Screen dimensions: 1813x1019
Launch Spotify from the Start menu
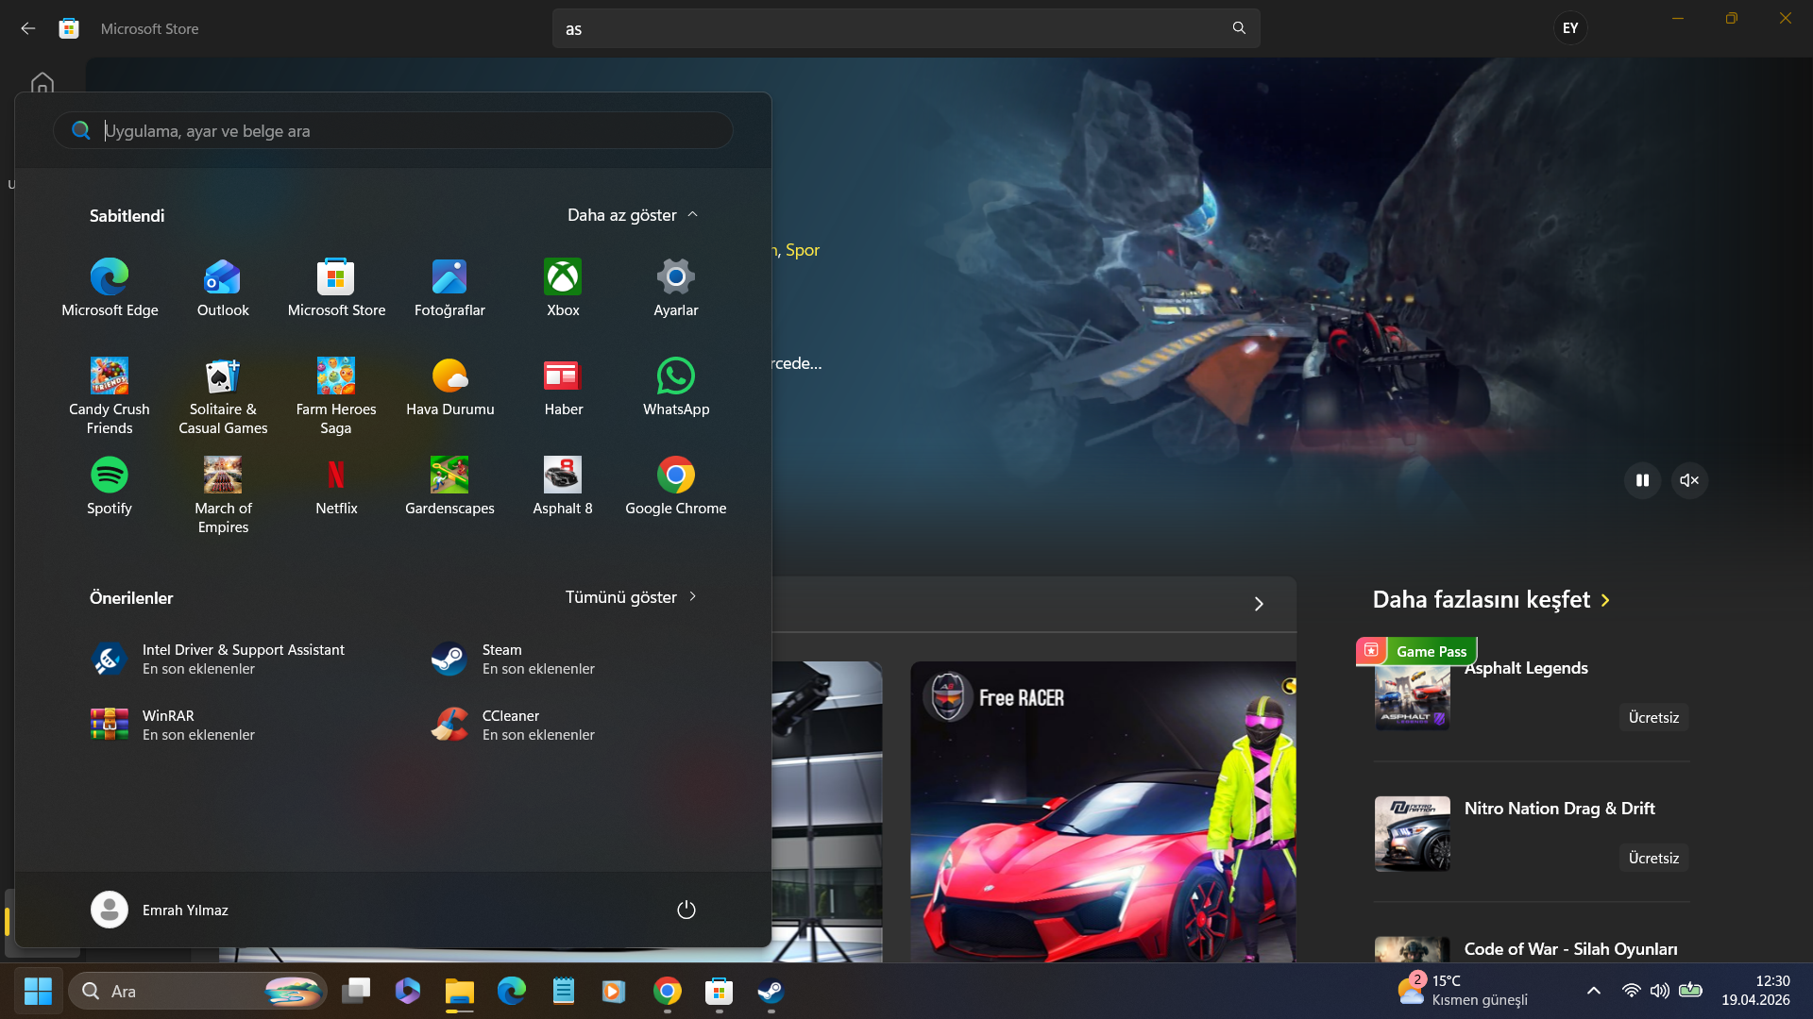pos(110,486)
